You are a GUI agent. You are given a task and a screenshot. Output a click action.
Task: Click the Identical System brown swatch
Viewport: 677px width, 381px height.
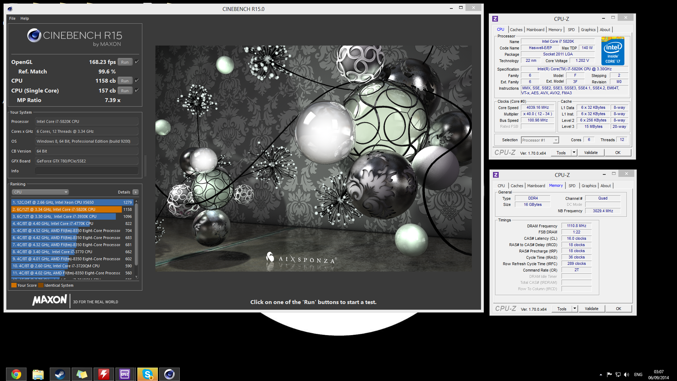pos(41,285)
